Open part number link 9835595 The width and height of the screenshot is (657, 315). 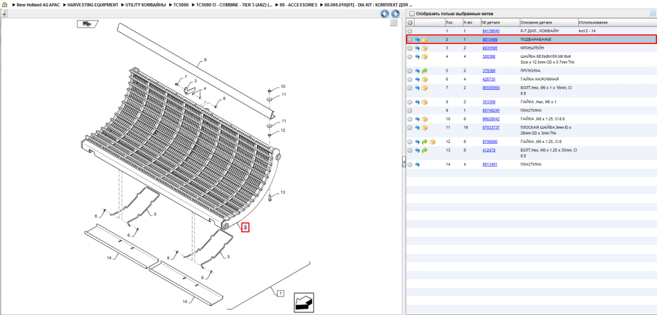pyautogui.click(x=490, y=48)
